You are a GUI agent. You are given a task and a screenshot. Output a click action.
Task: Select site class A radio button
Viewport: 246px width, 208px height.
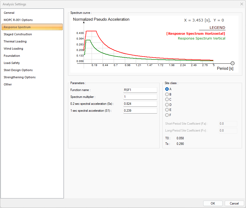(167, 89)
